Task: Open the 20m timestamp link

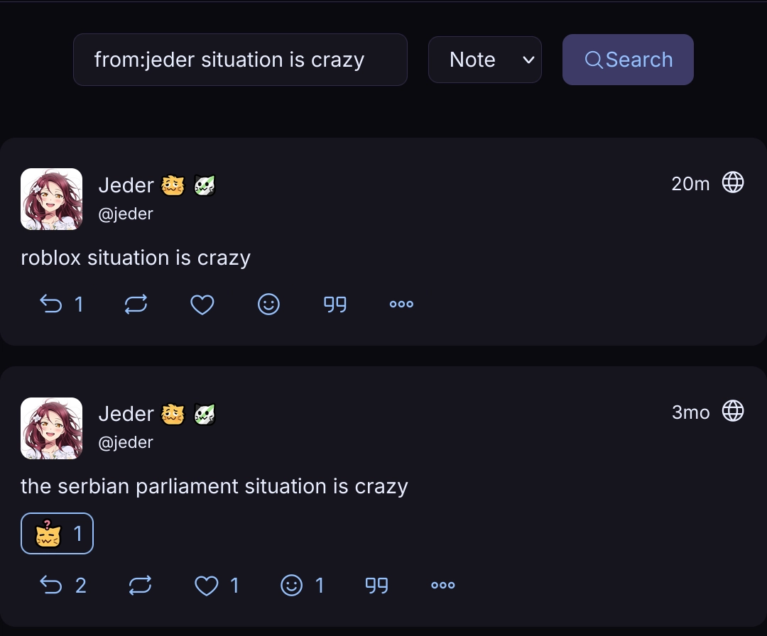Action: pos(690,184)
